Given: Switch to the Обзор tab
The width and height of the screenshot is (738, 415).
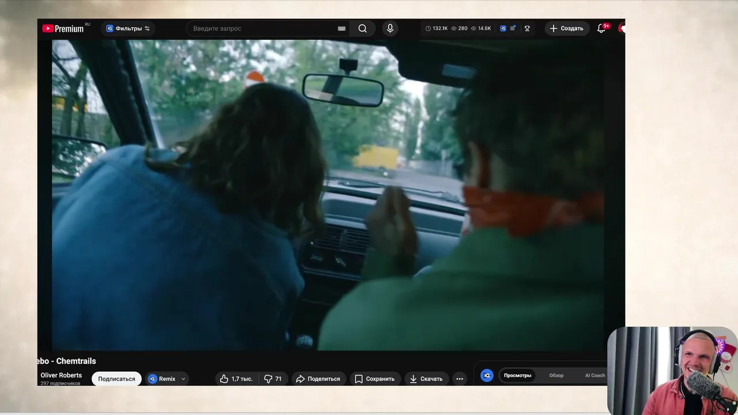Looking at the screenshot, I should pos(556,375).
